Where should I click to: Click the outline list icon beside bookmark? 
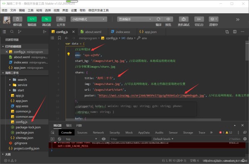(52, 38)
